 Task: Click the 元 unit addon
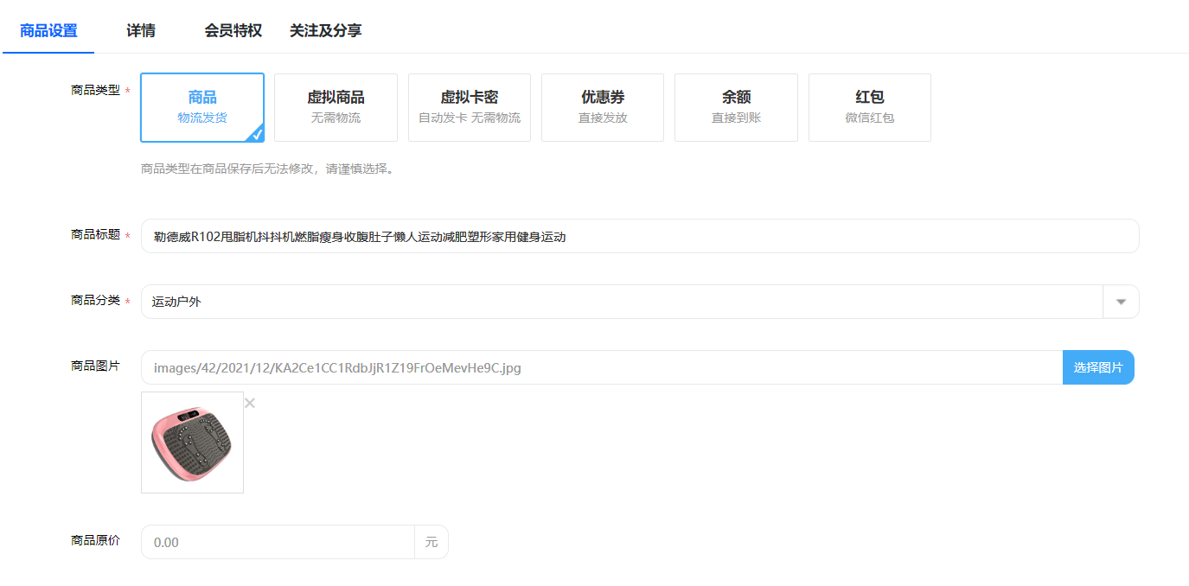coord(431,542)
